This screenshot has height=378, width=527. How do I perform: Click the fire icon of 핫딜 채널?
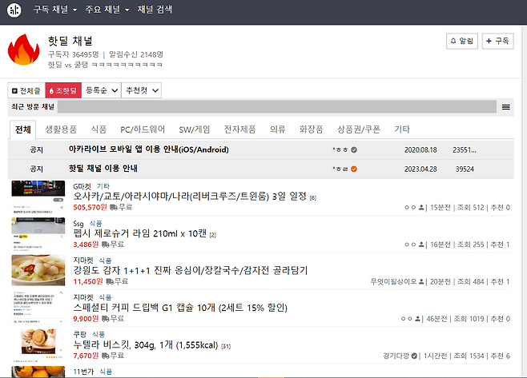(x=23, y=50)
